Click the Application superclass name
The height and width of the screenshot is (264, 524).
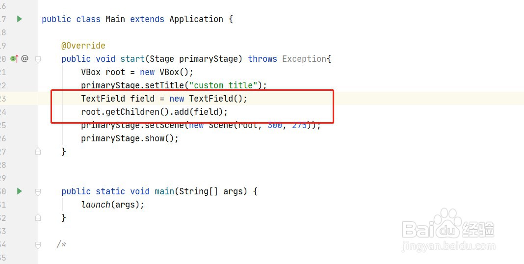tap(196, 19)
